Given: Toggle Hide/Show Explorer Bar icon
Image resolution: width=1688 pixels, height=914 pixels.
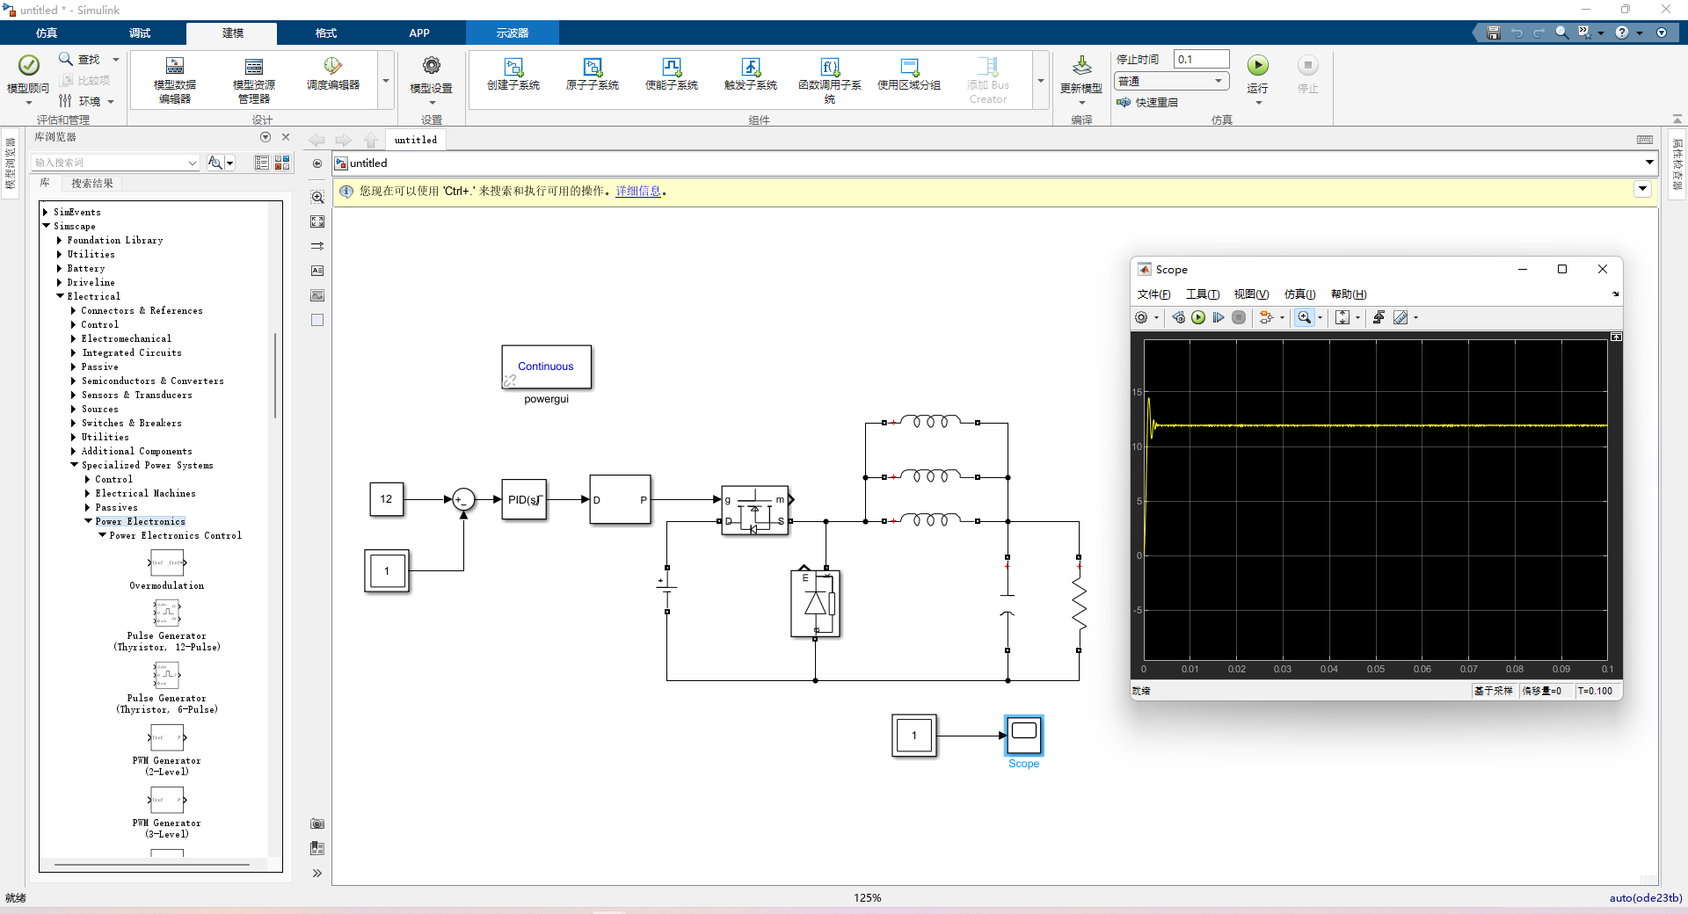Looking at the screenshot, I should pyautogui.click(x=317, y=163).
